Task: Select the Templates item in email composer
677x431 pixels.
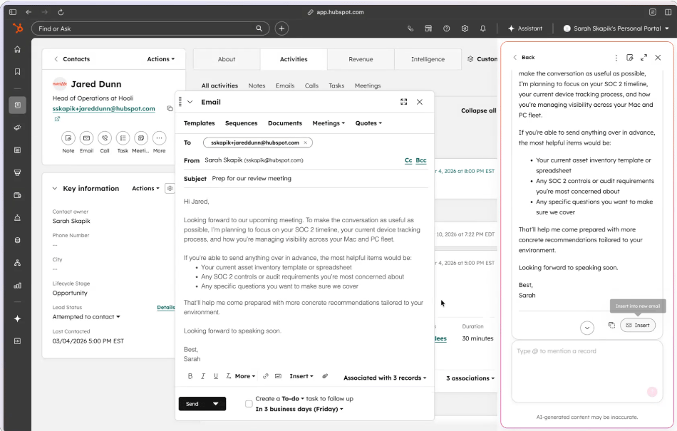Action: click(x=199, y=123)
